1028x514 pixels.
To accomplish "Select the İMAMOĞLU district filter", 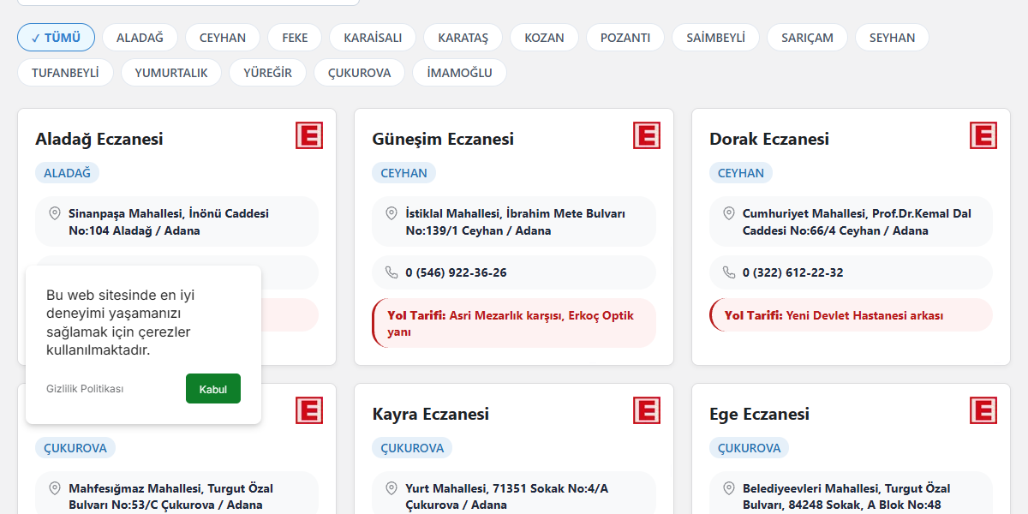I will pyautogui.click(x=459, y=73).
